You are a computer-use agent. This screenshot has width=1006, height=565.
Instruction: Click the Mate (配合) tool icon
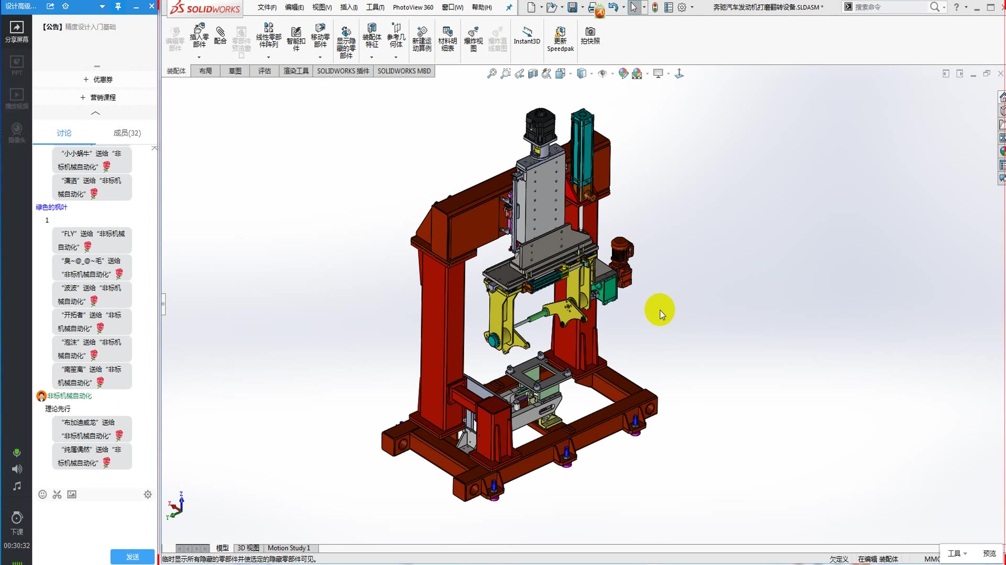click(x=221, y=35)
